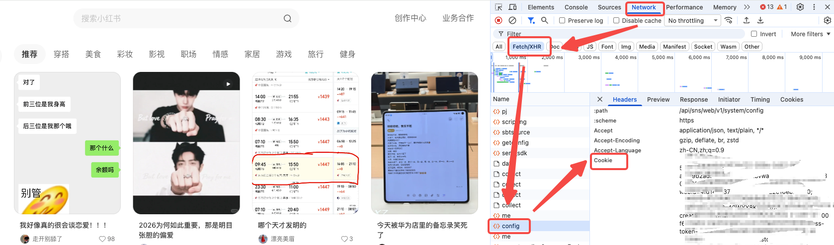The image size is (834, 245).
Task: Clear the network log
Action: [512, 20]
